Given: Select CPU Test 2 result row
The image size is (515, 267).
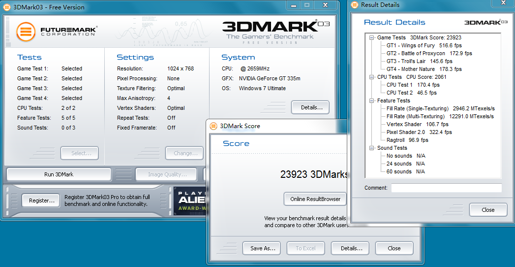Looking at the screenshot, I should click(412, 93).
